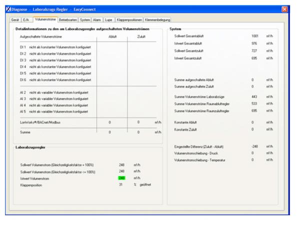Click the Eingestellte Differenz value -248
This screenshot has width=300, height=226.
(254, 146)
